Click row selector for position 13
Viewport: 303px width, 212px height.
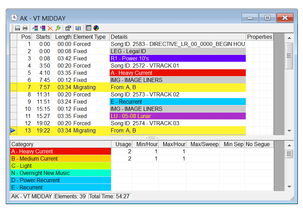13,130
